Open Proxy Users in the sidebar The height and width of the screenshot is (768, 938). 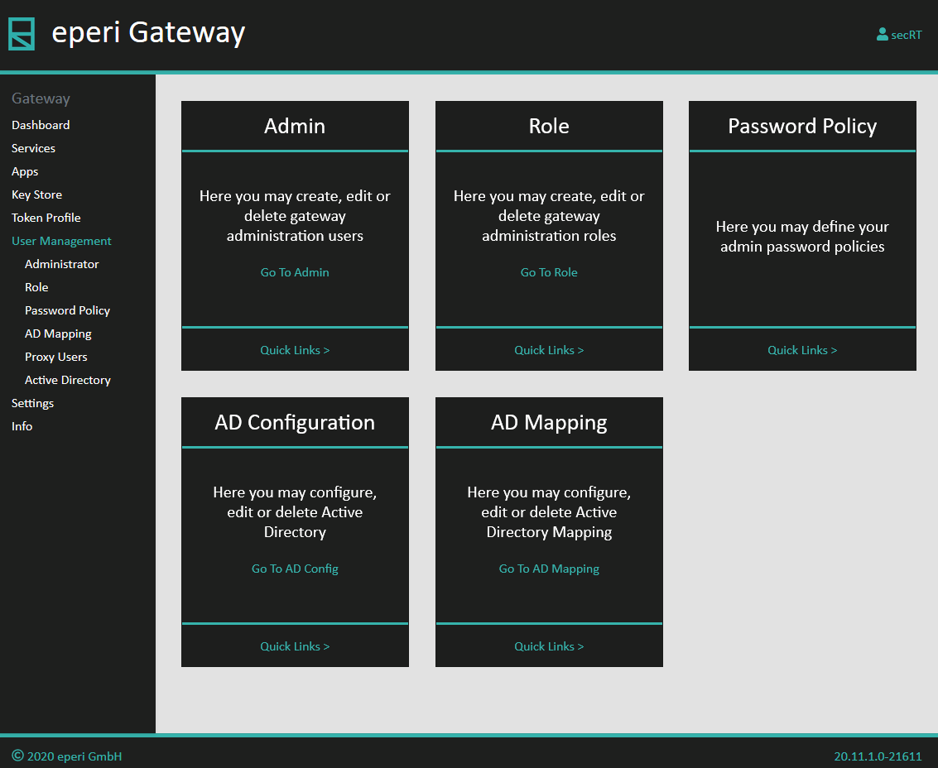coord(56,357)
